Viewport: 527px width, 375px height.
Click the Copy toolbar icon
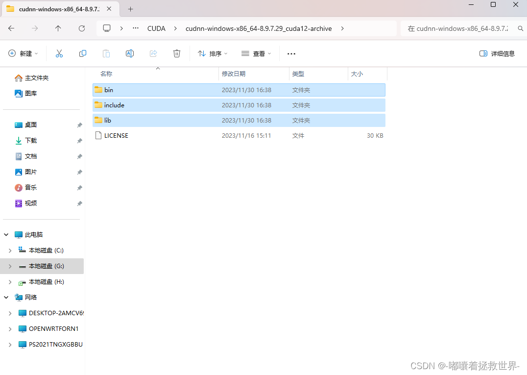click(82, 53)
